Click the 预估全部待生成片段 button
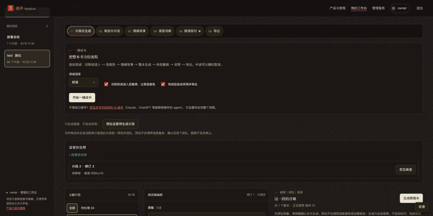Image resolution: width=433 pixels, height=216 pixels. pyautogui.click(x=120, y=124)
